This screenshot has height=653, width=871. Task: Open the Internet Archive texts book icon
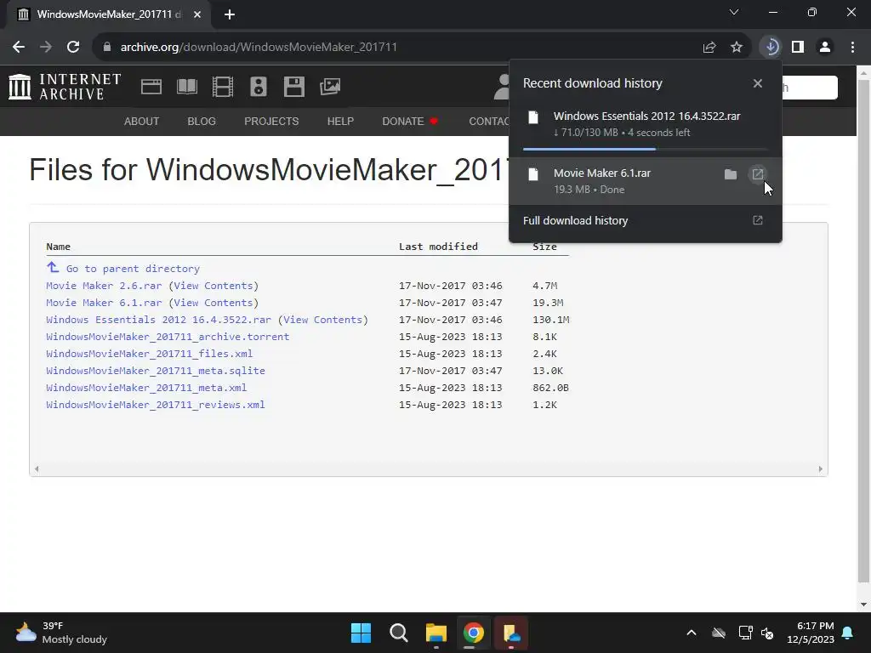tap(186, 87)
